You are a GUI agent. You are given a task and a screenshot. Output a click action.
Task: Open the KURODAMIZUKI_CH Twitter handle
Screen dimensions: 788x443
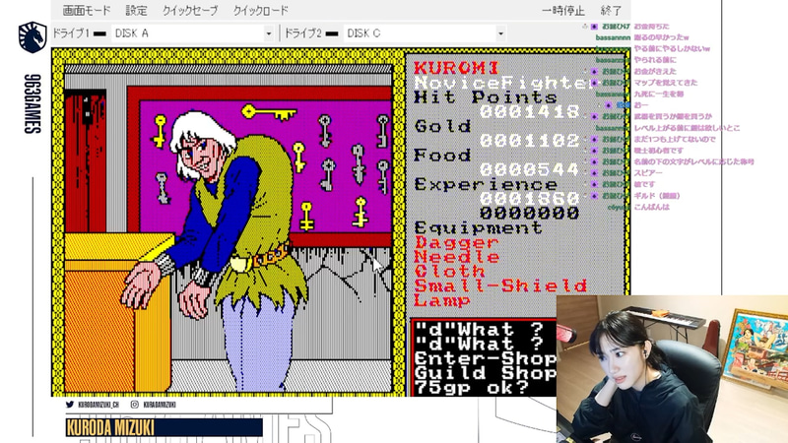(98, 405)
